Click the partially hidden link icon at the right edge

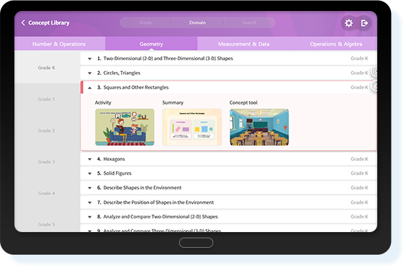pos(375,86)
